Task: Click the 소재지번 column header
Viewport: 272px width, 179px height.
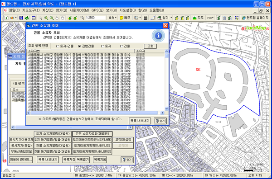Action: click(x=81, y=51)
